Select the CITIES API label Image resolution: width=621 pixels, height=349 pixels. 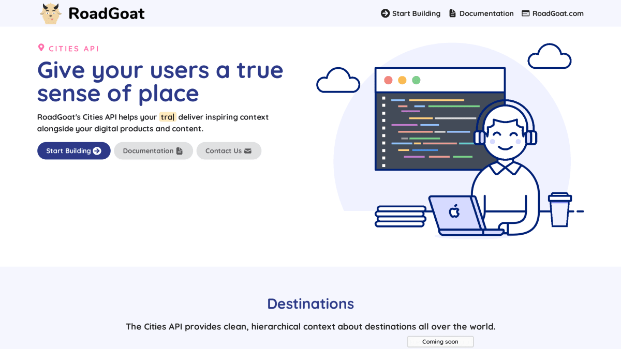point(74,49)
